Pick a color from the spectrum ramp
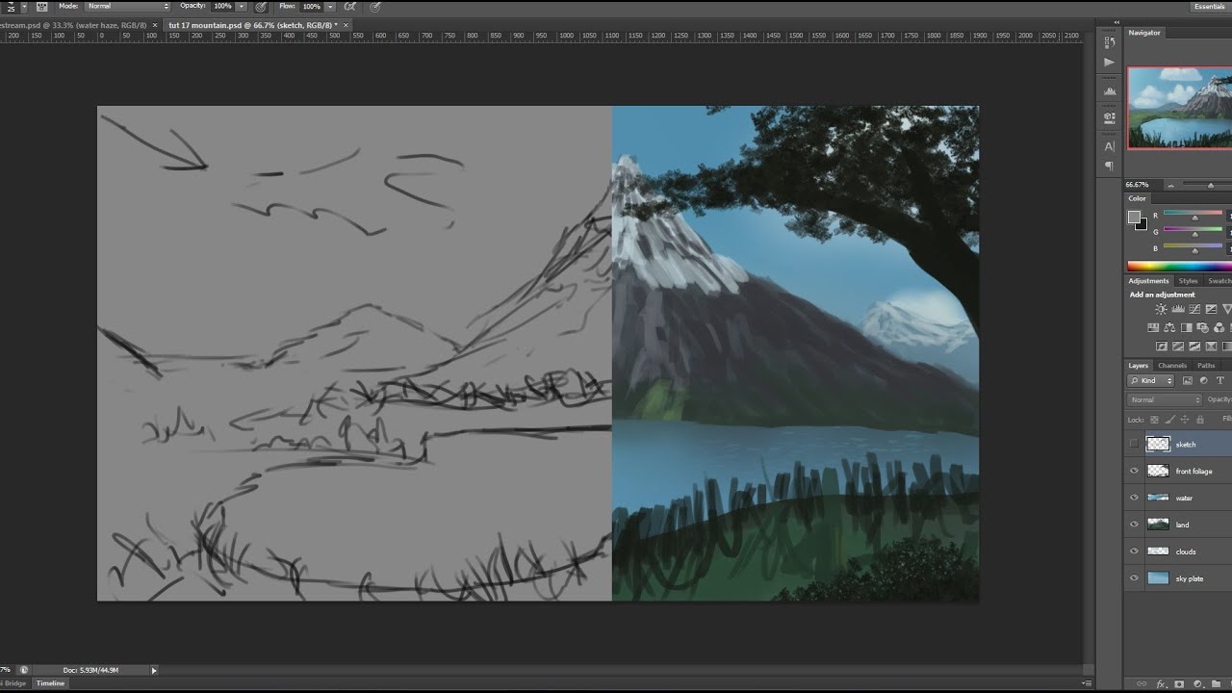 (x=1179, y=266)
